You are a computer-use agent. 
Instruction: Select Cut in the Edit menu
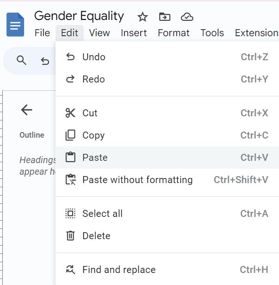(90, 113)
